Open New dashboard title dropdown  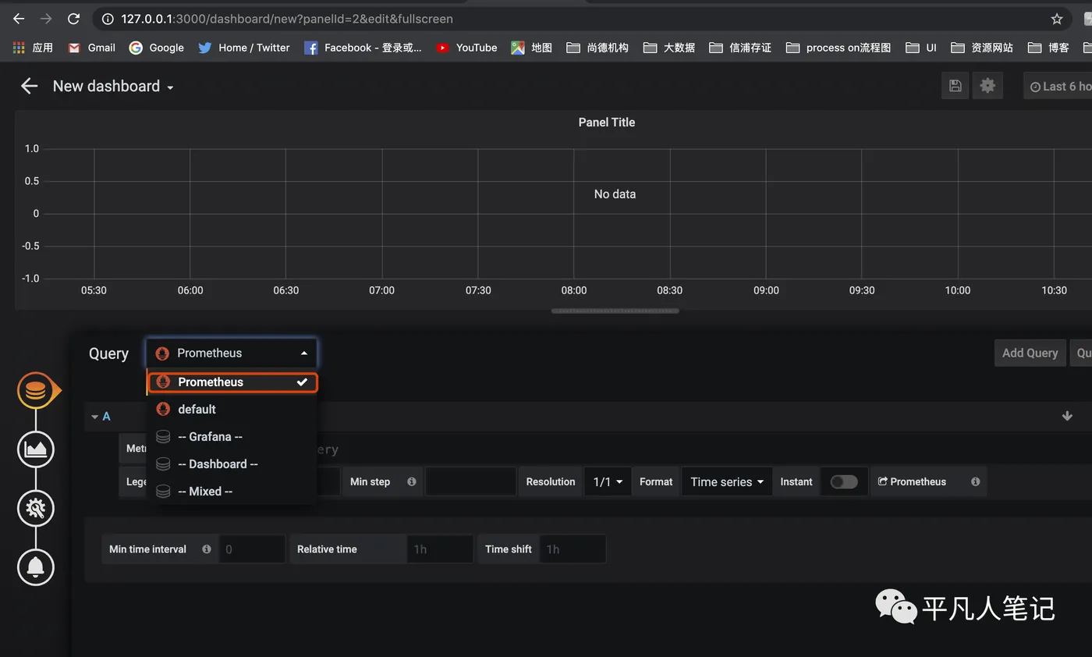coord(113,86)
